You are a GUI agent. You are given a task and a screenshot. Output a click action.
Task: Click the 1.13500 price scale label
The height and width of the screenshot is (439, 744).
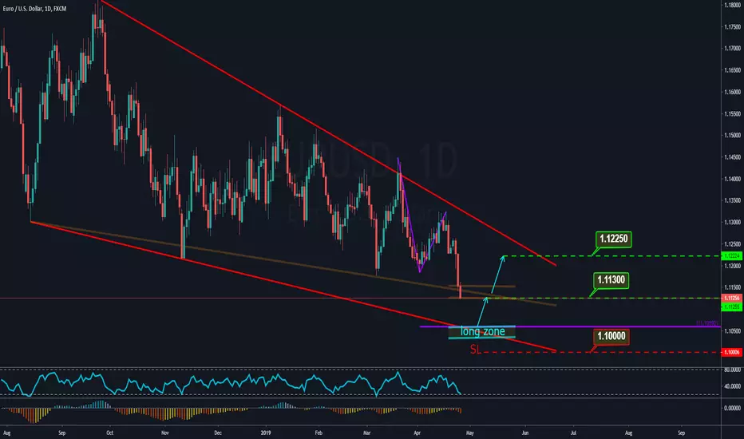click(732, 201)
